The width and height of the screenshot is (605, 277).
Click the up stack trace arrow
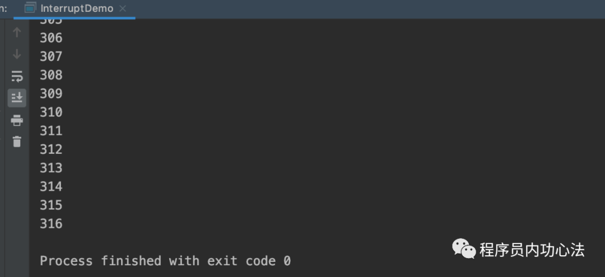pyautogui.click(x=17, y=32)
